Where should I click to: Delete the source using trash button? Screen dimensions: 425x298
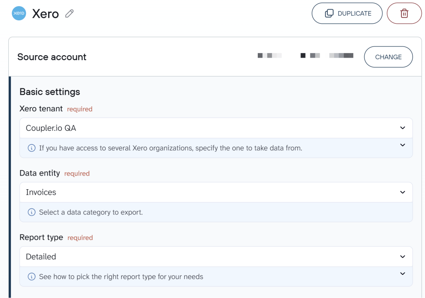tap(404, 13)
